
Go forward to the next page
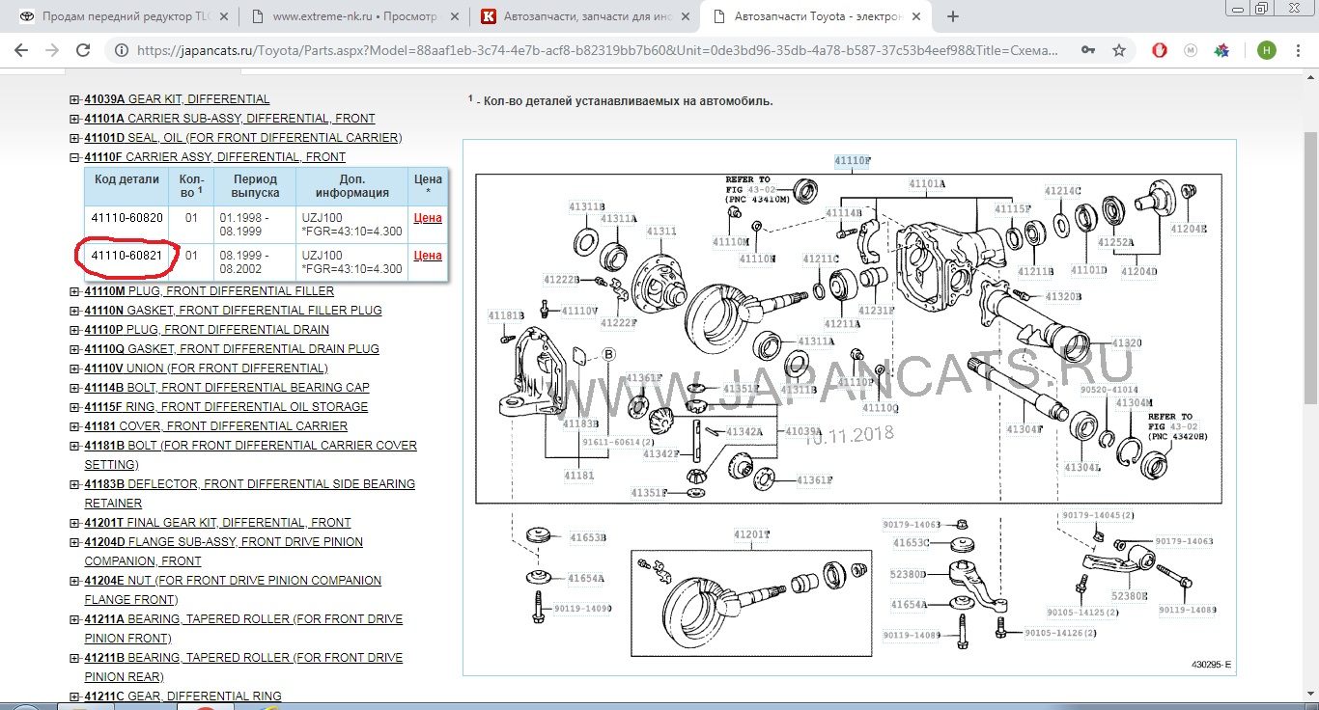coord(52,50)
